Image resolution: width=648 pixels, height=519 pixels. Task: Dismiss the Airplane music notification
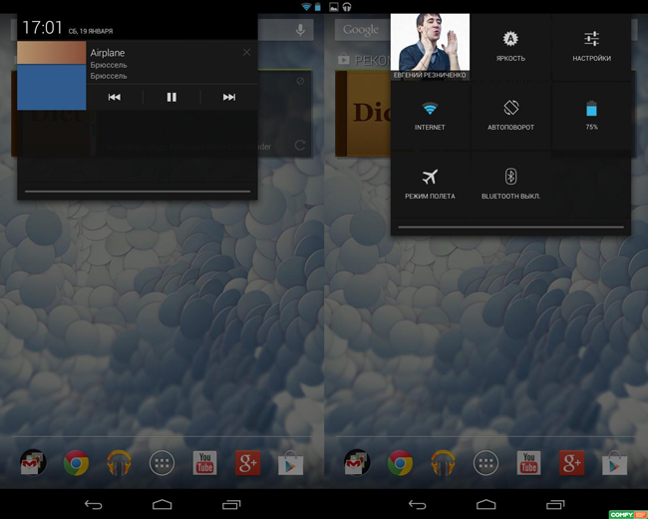246,52
